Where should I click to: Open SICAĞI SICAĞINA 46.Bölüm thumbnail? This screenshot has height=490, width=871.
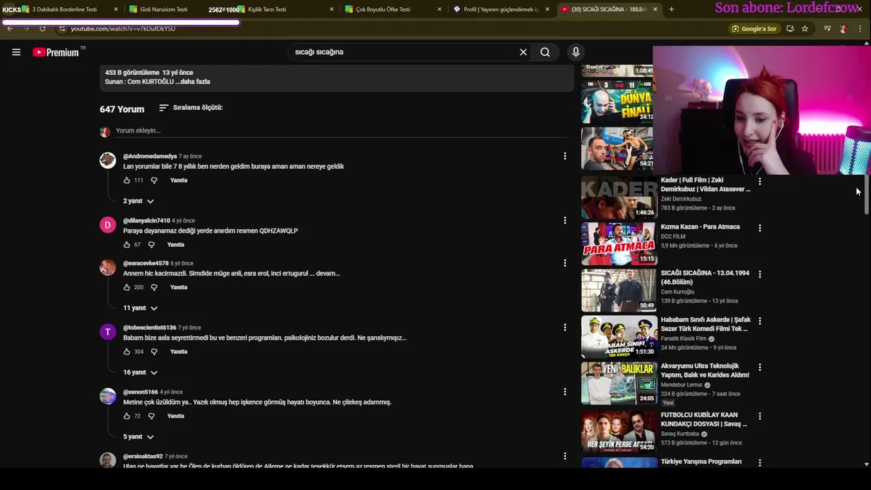pyautogui.click(x=618, y=290)
